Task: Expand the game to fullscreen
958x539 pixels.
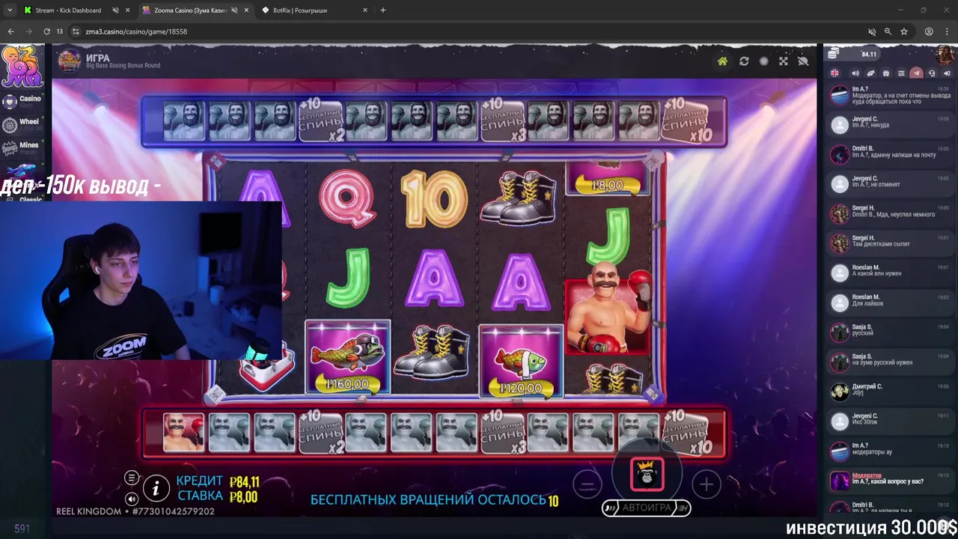Action: tap(784, 61)
